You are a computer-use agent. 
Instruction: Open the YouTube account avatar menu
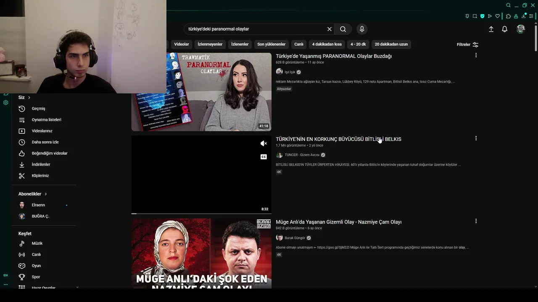pyautogui.click(x=521, y=29)
